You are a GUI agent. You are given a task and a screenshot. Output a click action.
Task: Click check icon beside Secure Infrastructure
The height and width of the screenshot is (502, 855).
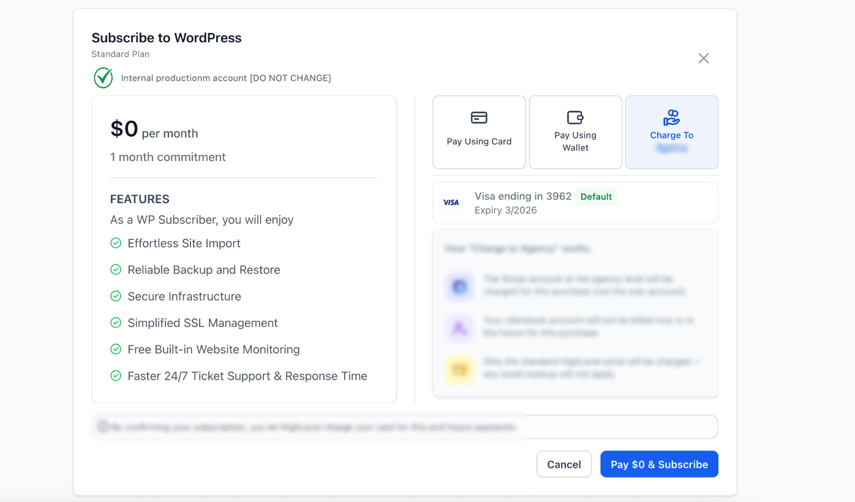[x=116, y=296]
